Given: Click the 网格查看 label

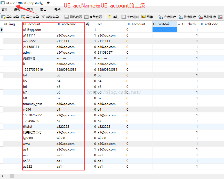Looking at the screenshot, I should (76, 17).
